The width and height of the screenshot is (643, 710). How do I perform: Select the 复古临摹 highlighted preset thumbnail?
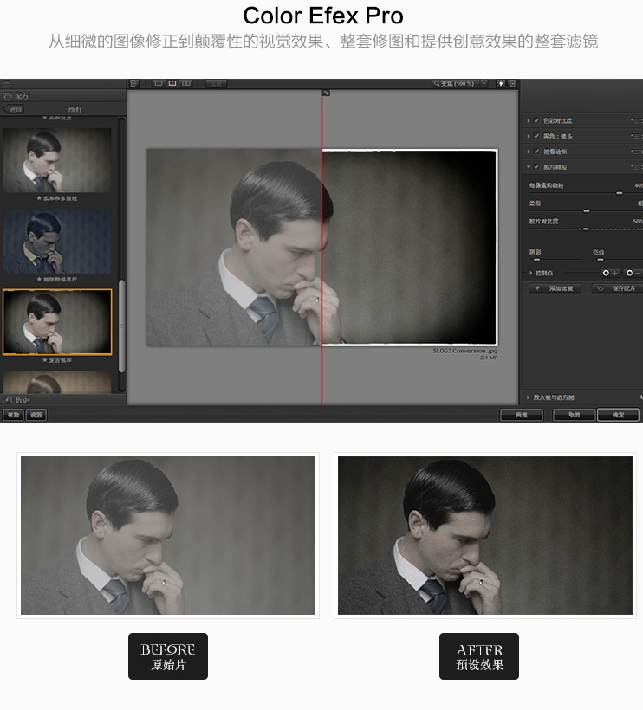[x=57, y=322]
